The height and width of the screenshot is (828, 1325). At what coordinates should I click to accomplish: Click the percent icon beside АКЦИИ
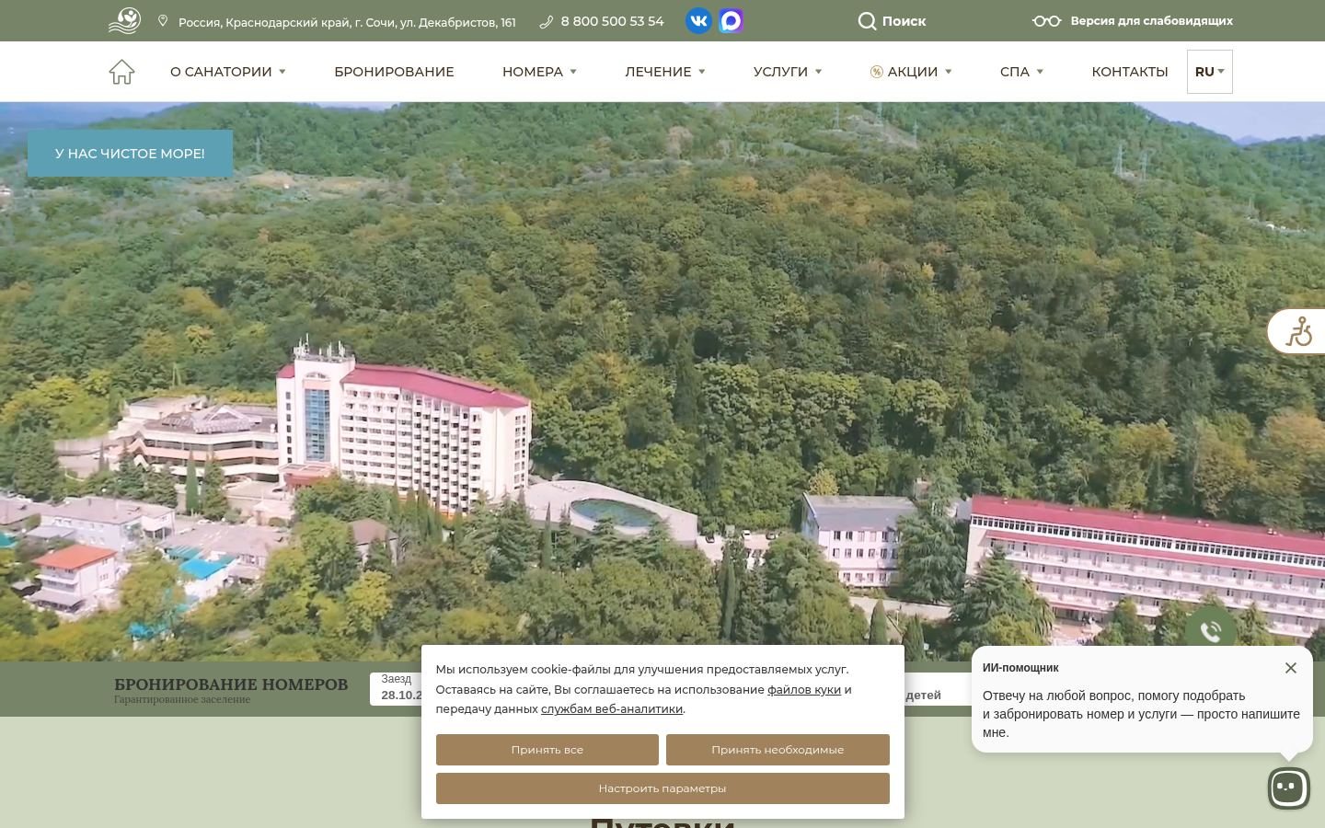[x=877, y=72]
